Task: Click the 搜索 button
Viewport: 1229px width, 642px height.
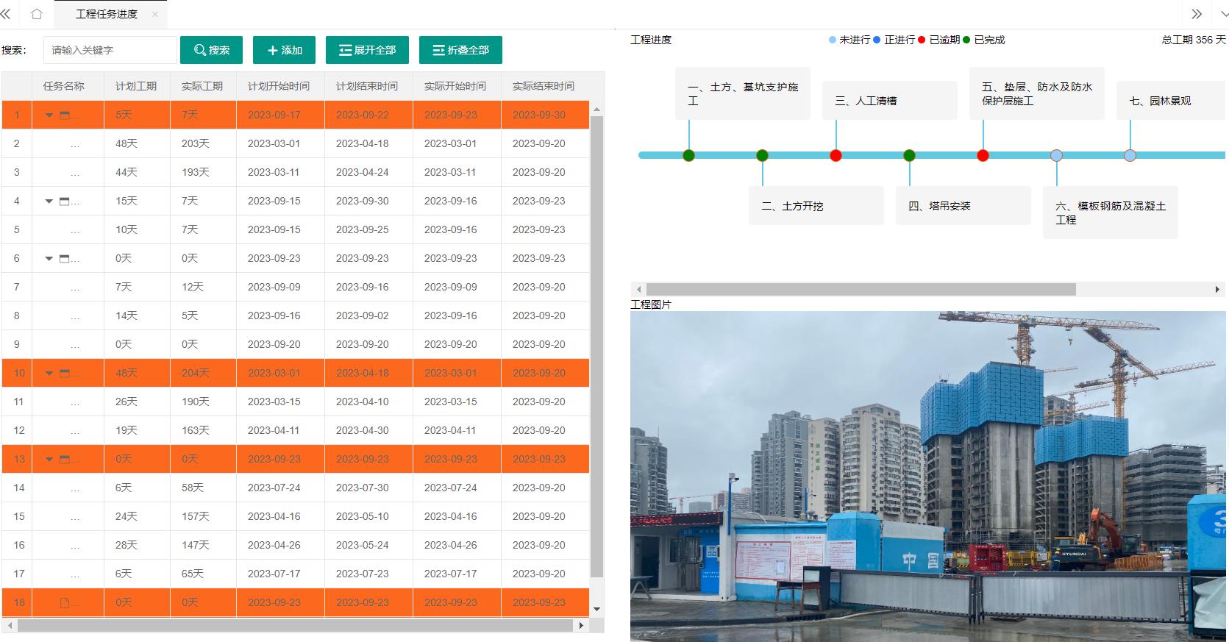Action: pyautogui.click(x=211, y=50)
